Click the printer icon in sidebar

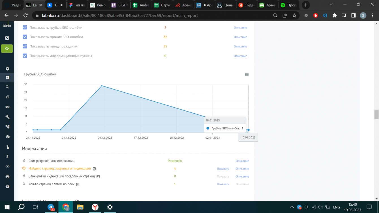(7, 177)
